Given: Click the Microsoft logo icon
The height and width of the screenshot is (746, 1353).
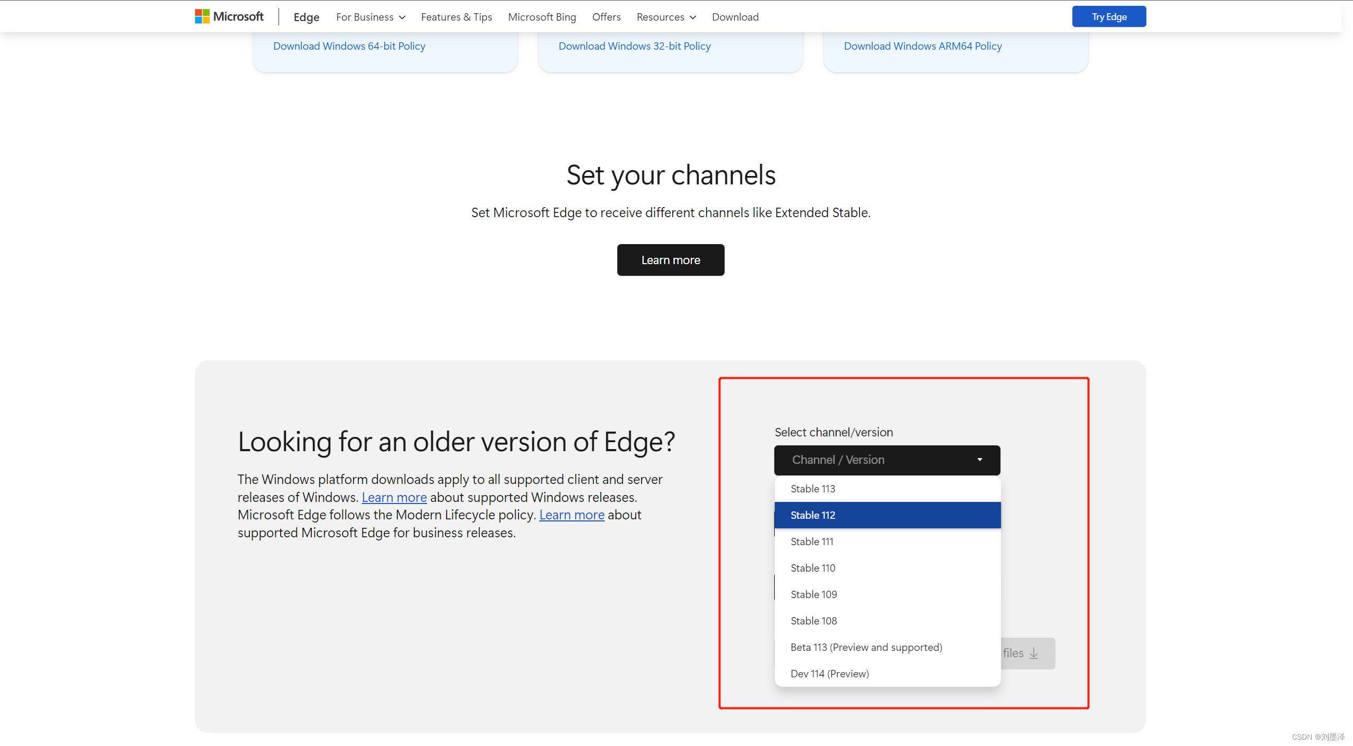Looking at the screenshot, I should click(202, 16).
